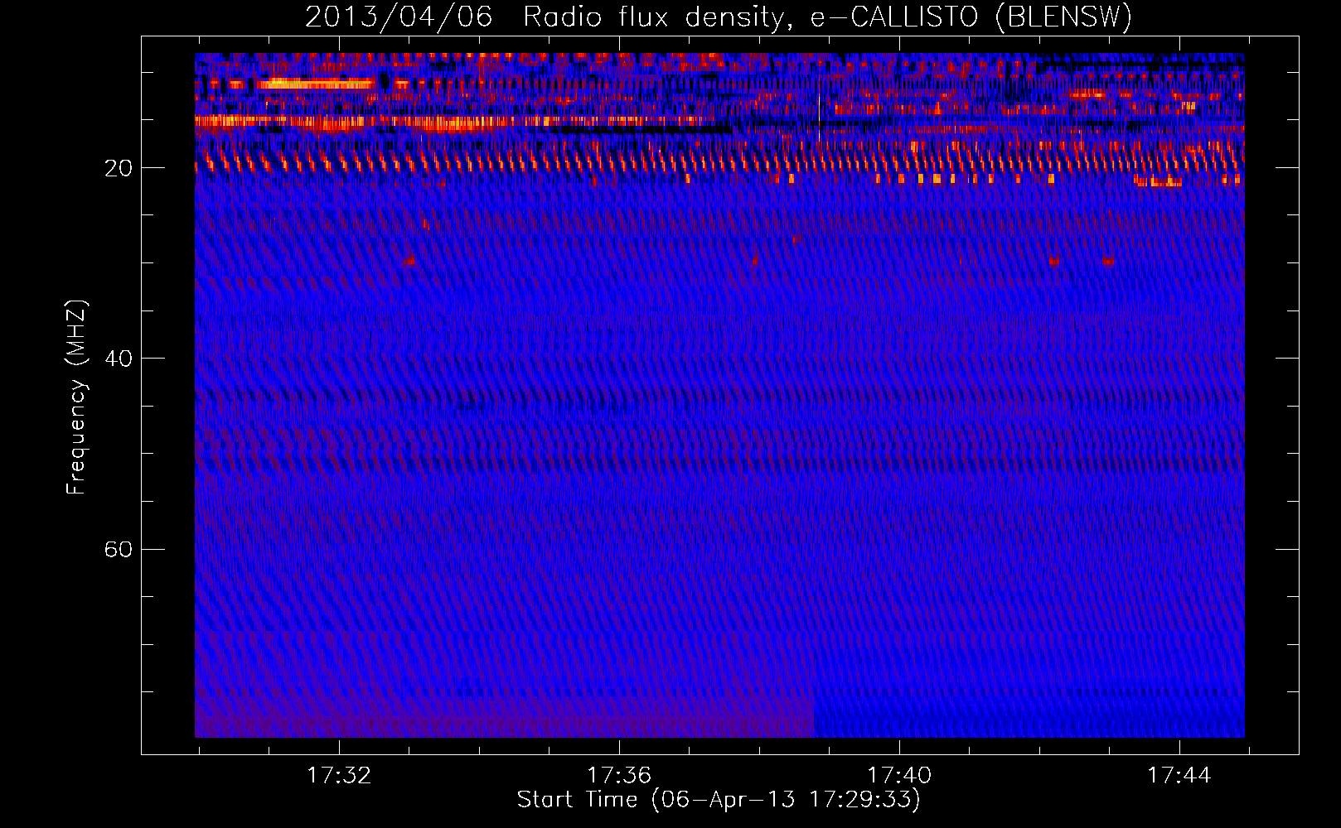This screenshot has width=1341, height=828.
Task: Click the 17:32 time tick label
Action: pyautogui.click(x=339, y=776)
